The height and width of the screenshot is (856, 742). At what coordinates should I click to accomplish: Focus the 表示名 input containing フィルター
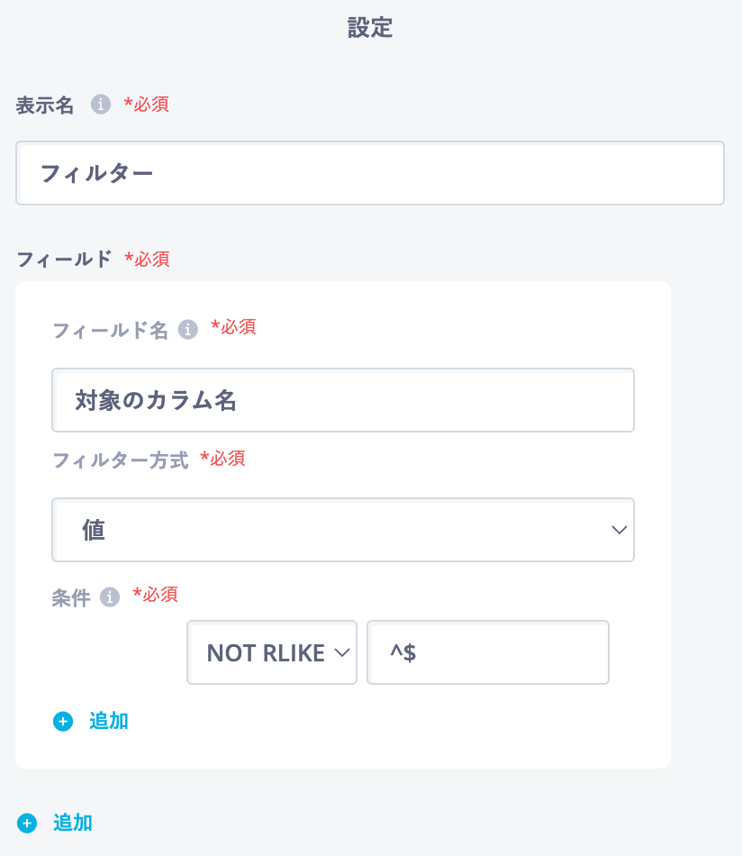tap(370, 173)
